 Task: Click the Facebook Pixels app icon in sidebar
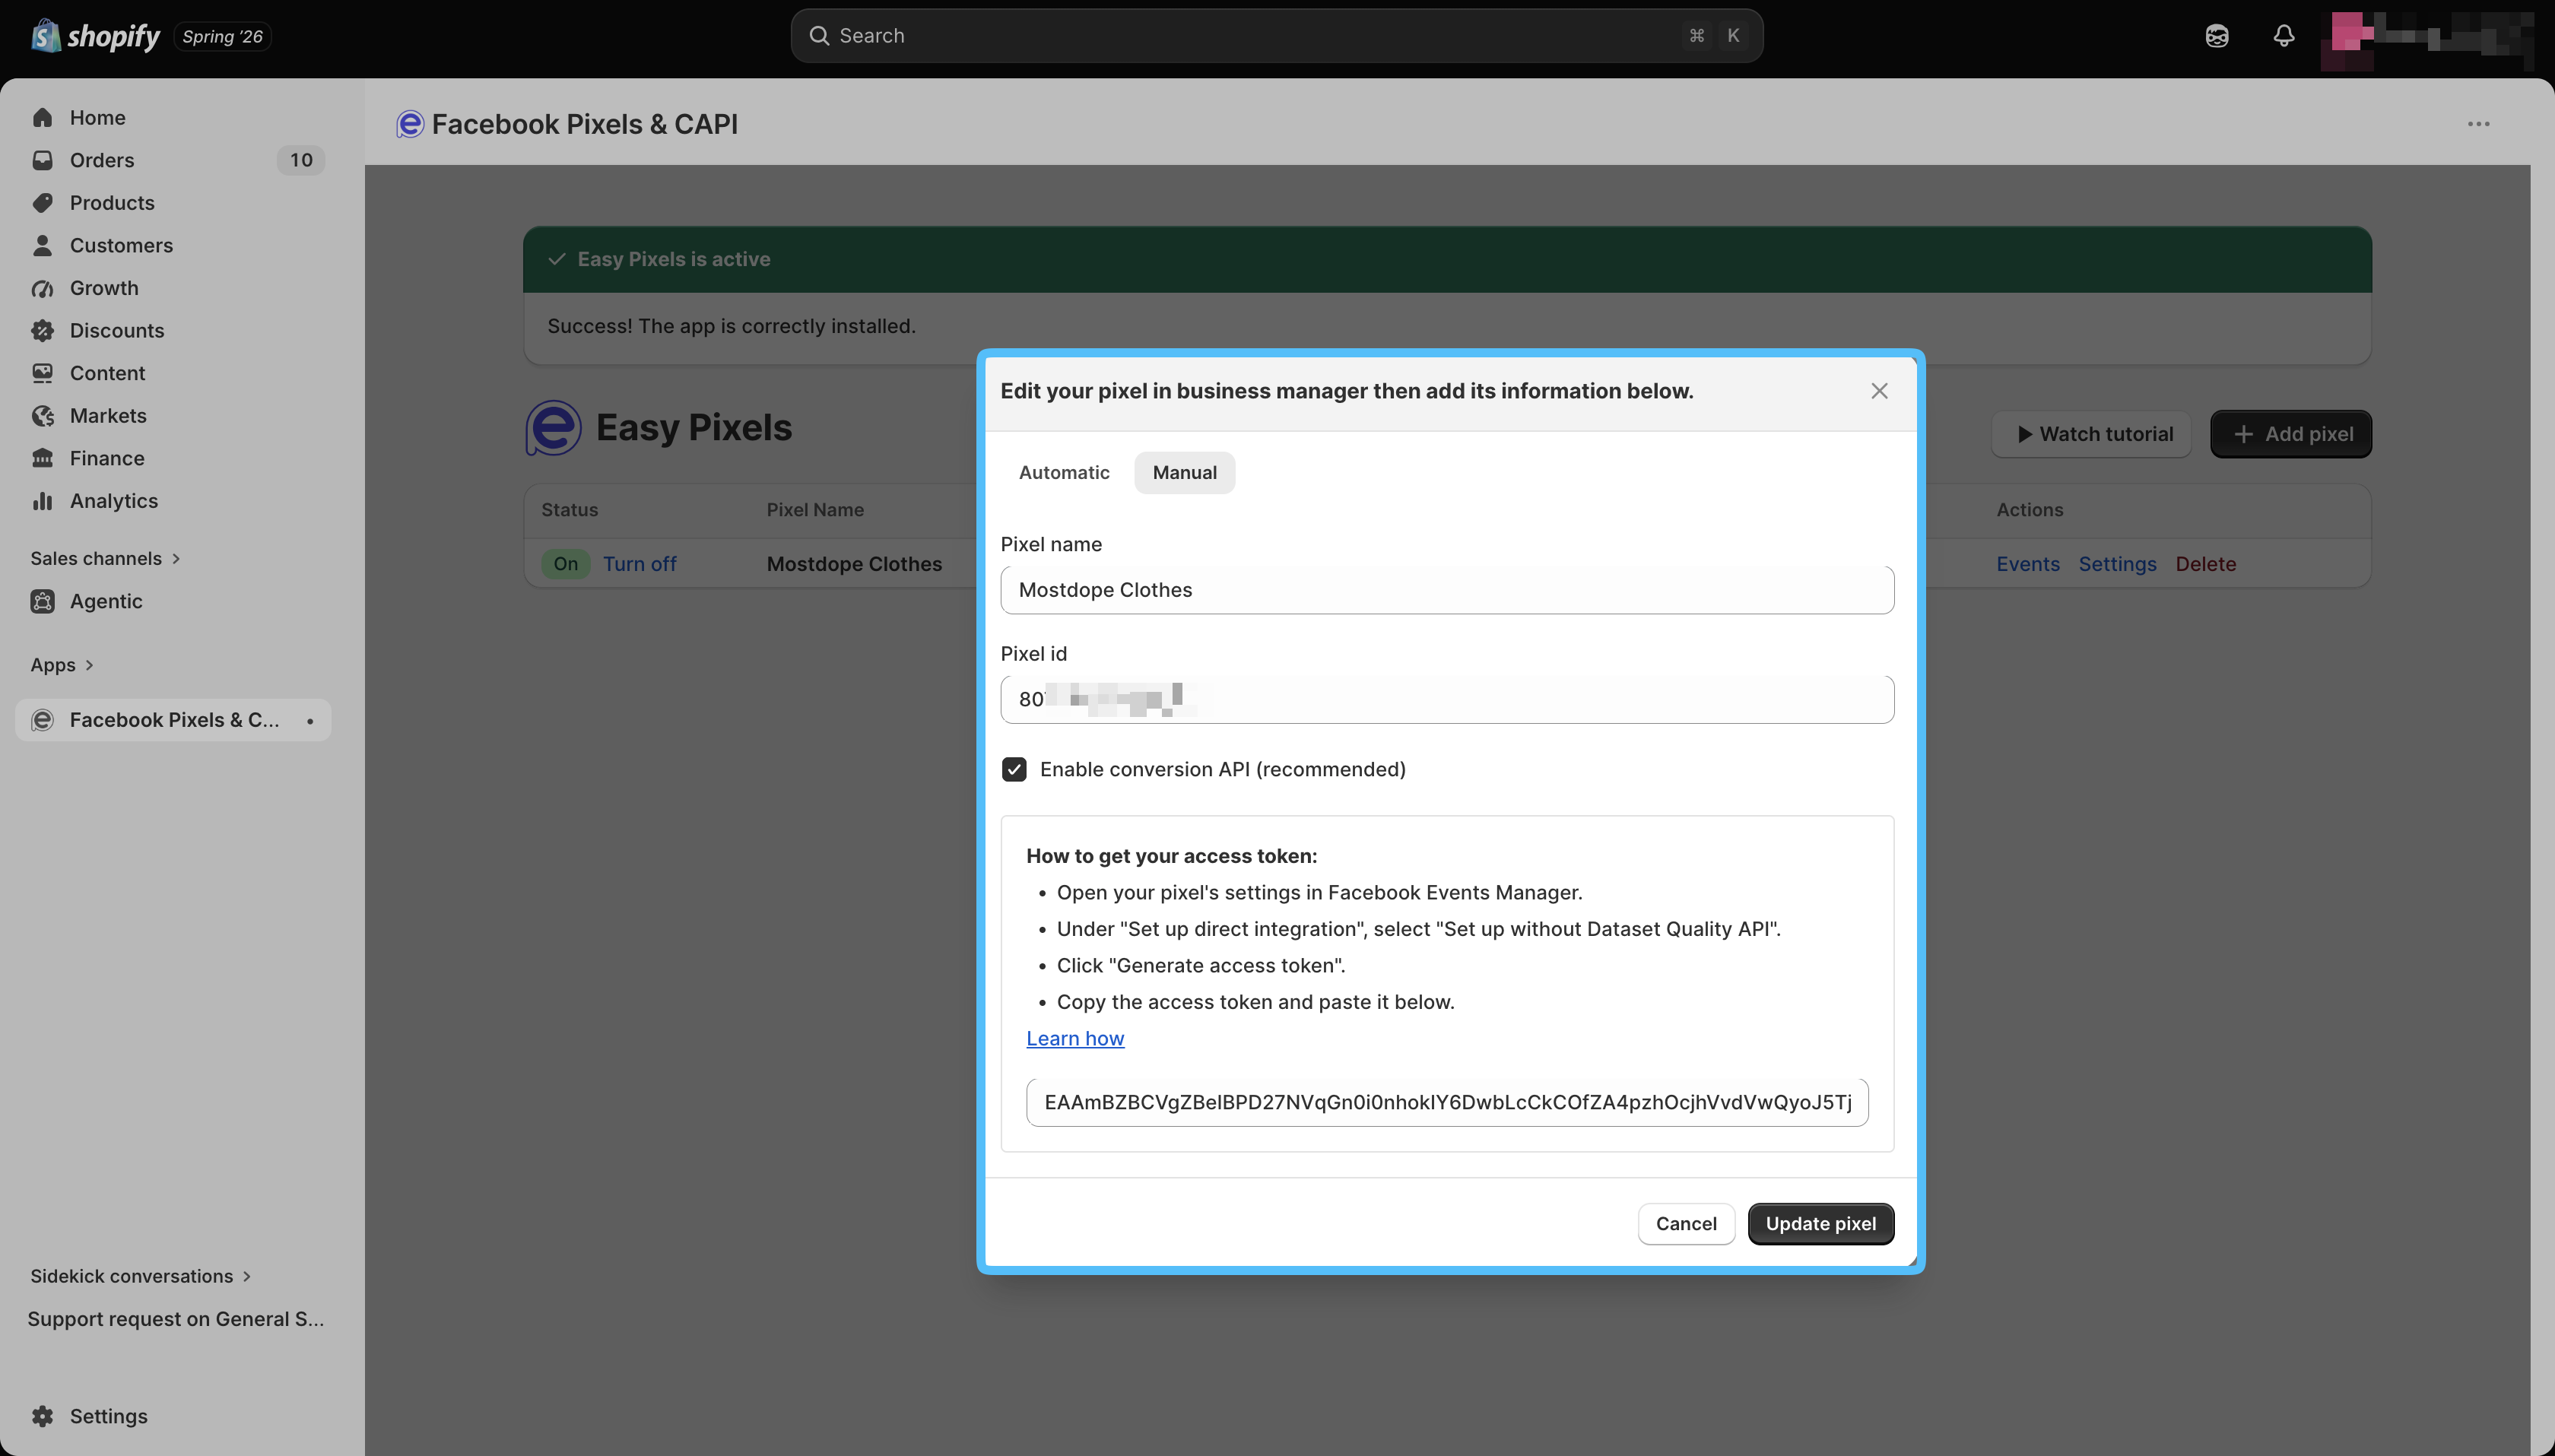(42, 720)
